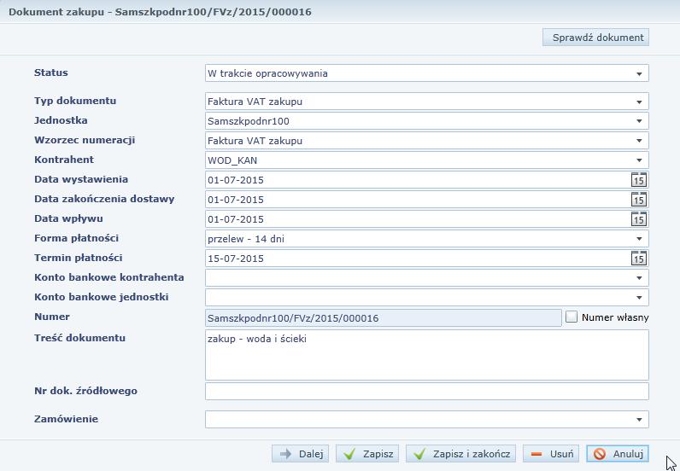
Task: Expand Konto bankowe kontrahenta dropdown
Action: (x=639, y=278)
